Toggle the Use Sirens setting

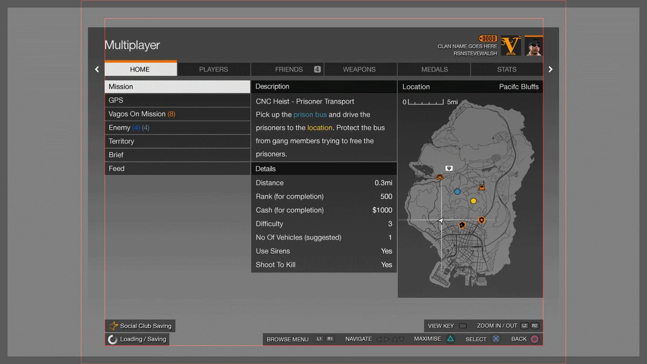[323, 251]
